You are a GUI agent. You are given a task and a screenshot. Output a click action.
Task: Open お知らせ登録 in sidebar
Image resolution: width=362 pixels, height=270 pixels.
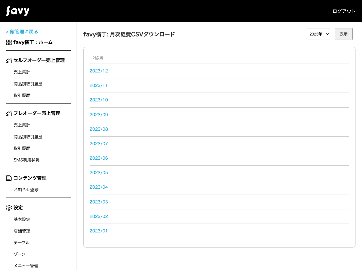[x=26, y=190]
